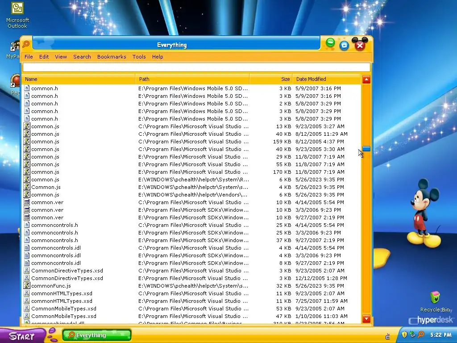The height and width of the screenshot is (343, 457).
Task: Open the Search menu
Action: (82, 57)
